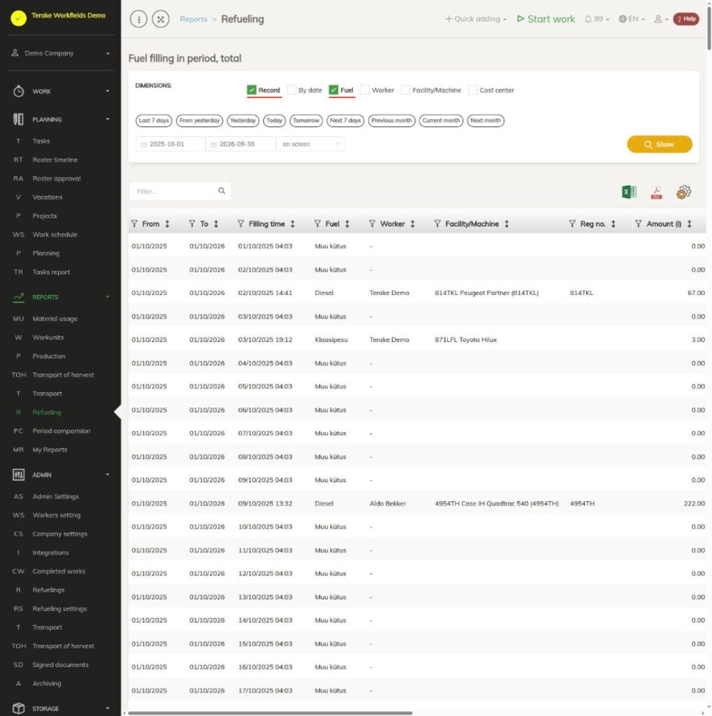Export the report as PDF
The height and width of the screenshot is (716, 712).
point(656,192)
